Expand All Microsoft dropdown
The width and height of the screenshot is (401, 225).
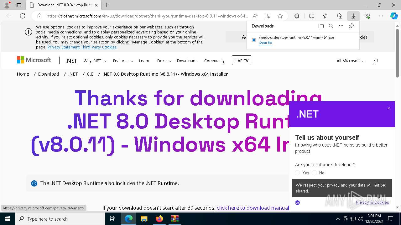[351, 61]
